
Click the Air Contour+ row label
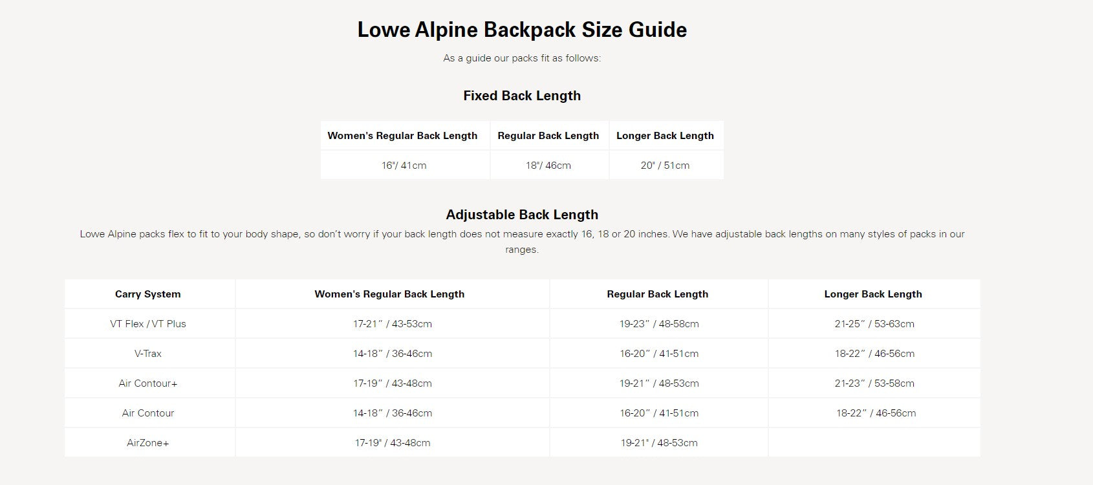pos(148,383)
